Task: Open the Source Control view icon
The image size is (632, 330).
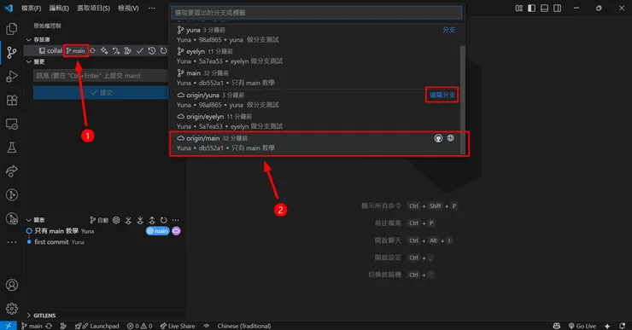Action: (x=12, y=52)
